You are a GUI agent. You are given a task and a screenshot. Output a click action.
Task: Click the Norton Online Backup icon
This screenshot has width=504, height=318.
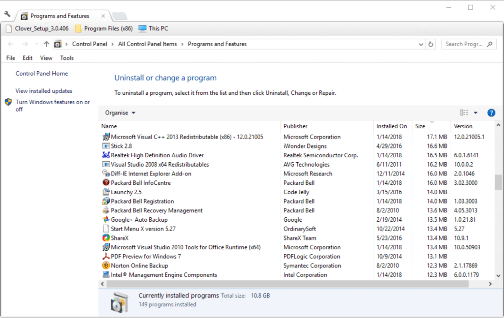(106, 265)
